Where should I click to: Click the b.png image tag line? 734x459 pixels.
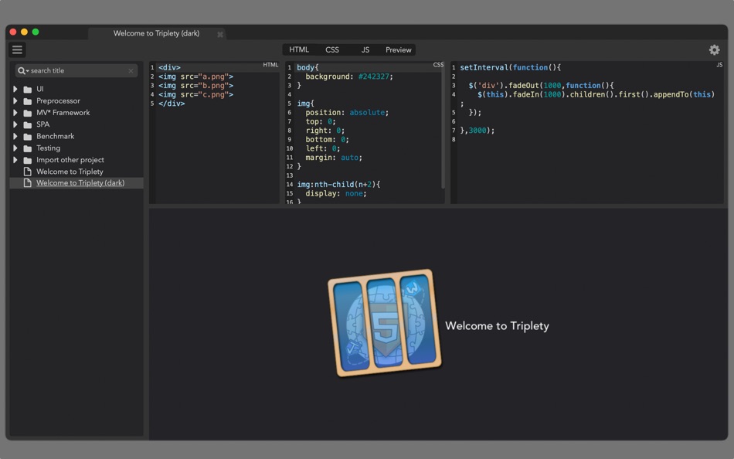point(195,85)
